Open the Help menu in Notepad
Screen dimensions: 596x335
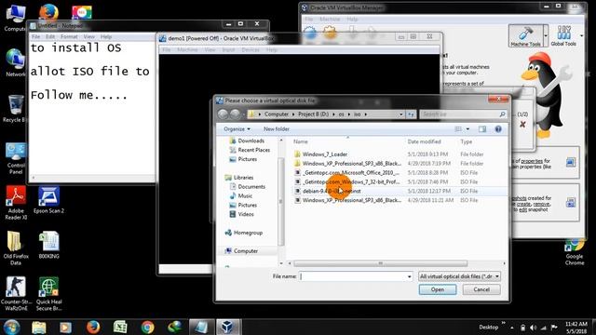[106, 37]
